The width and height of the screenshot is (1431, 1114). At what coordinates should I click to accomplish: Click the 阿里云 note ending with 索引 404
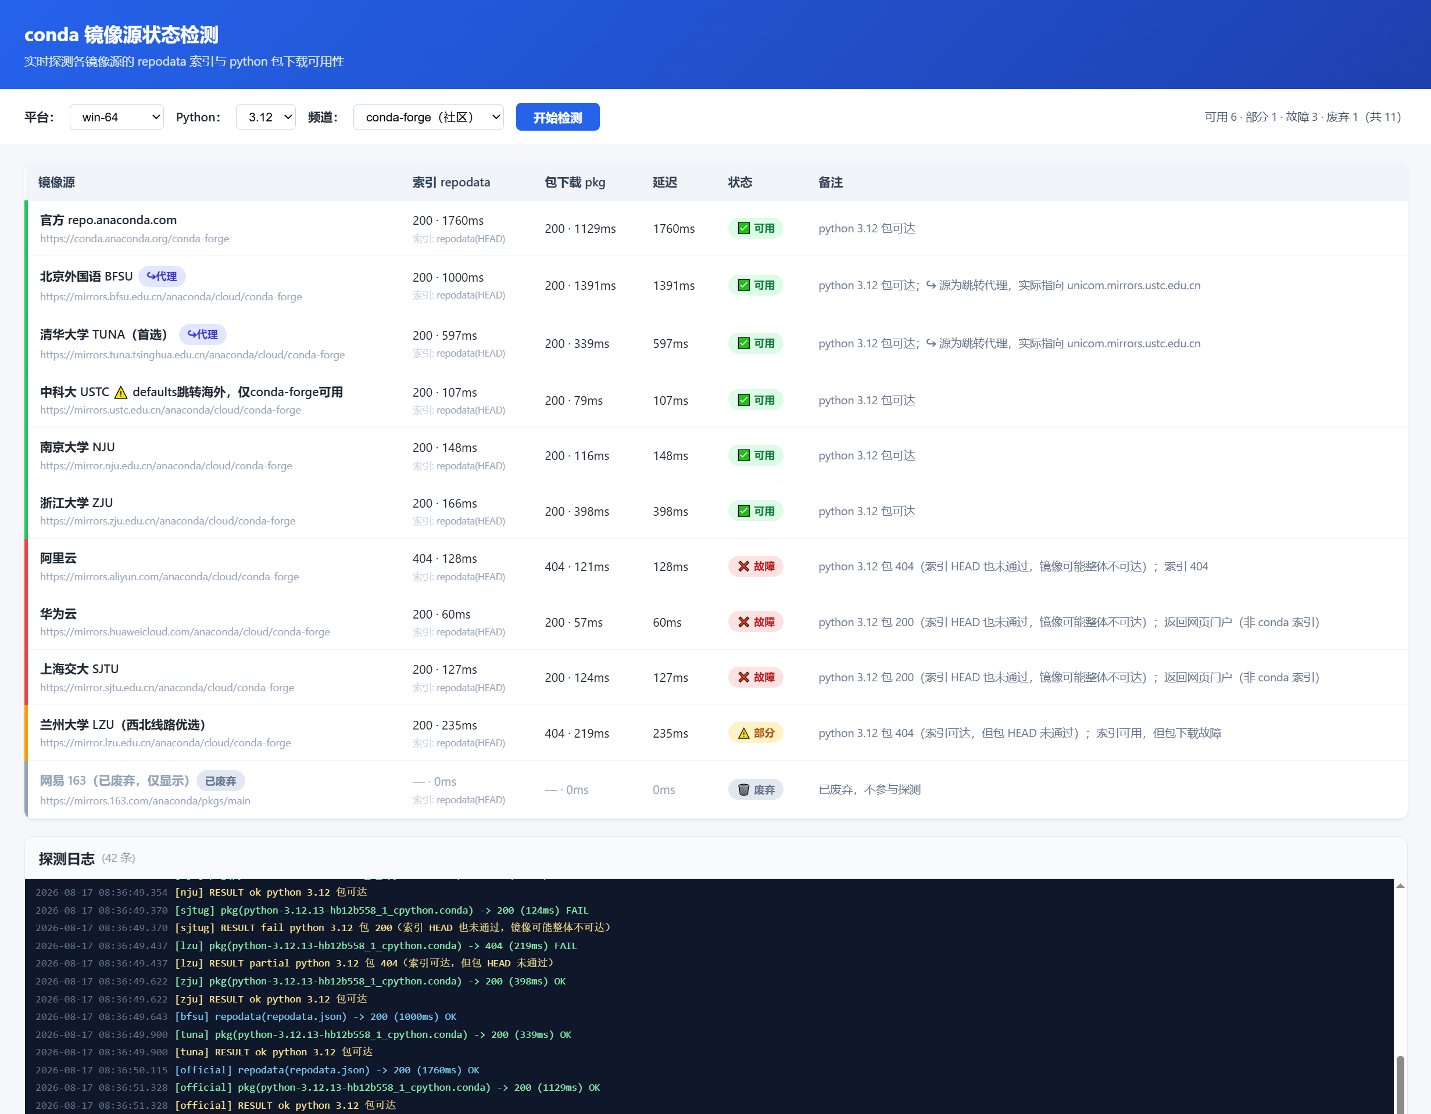point(1013,566)
